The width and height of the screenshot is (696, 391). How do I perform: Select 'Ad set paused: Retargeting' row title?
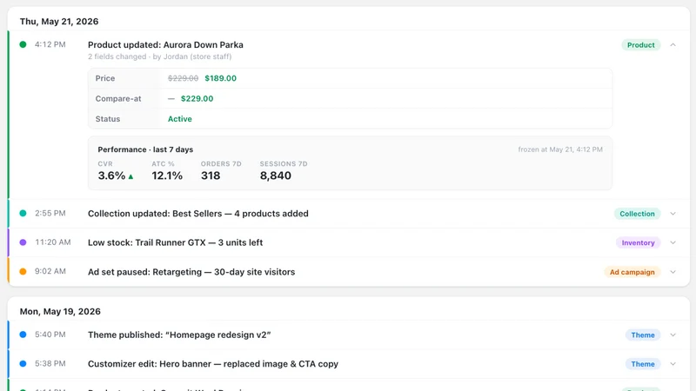point(191,272)
